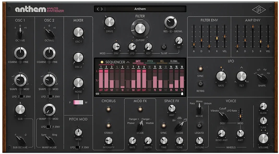The image size is (279, 154).
Task: Click the sequencer length end marker
Action: [x=182, y=93]
